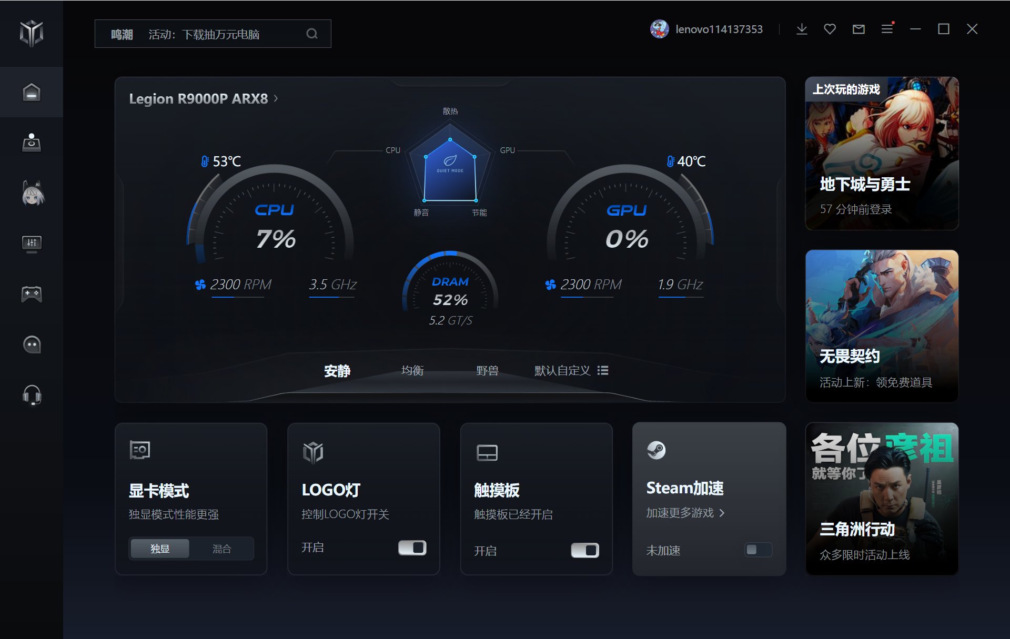Viewport: 1010px width, 639px height.
Task: Click the 上次玩的游戏 label
Action: click(x=846, y=89)
